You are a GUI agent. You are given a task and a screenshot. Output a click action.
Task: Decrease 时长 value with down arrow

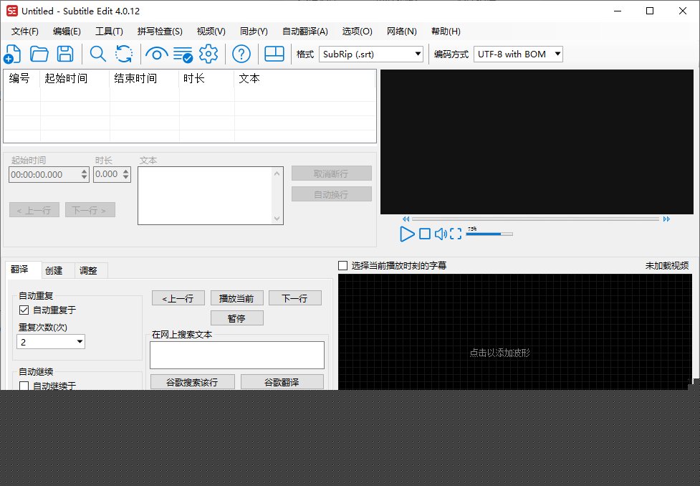tap(126, 178)
